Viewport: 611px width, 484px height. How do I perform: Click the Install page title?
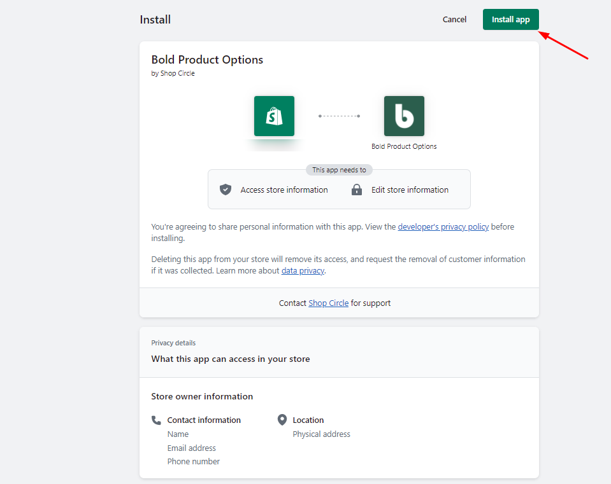[155, 20]
